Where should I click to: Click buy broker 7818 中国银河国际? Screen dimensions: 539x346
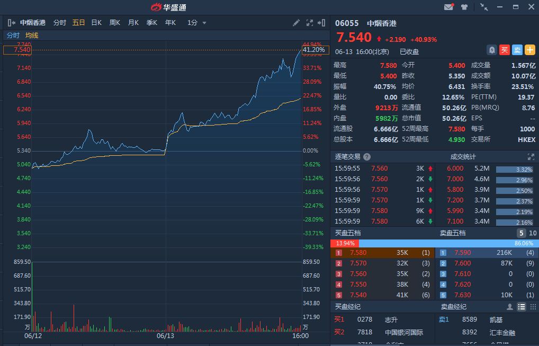pos(383,332)
